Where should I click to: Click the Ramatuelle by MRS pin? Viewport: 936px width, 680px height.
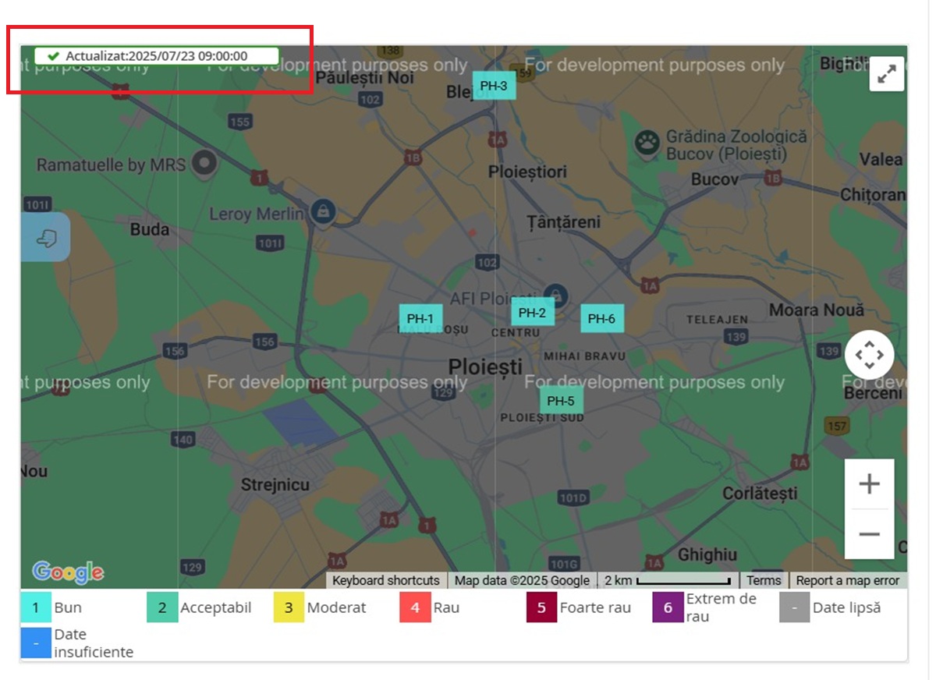(204, 163)
